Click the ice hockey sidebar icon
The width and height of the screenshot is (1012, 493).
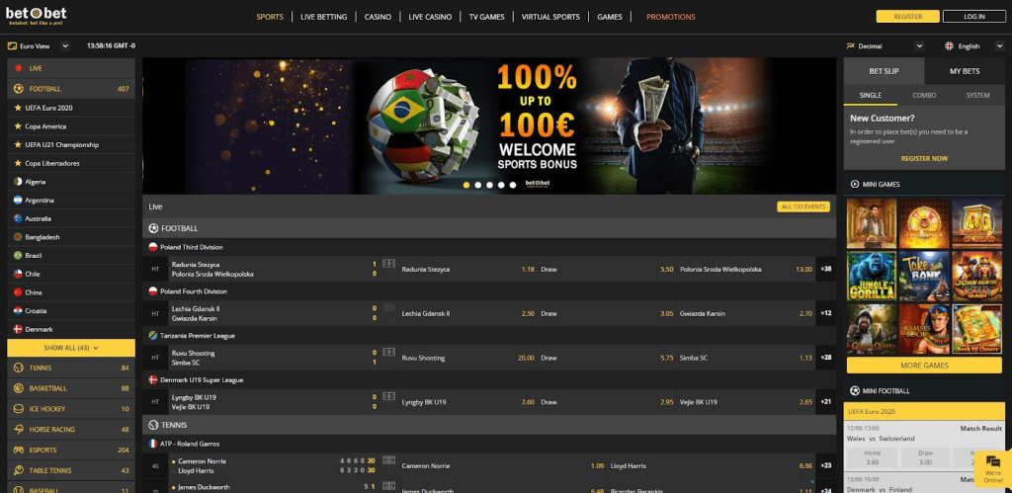click(18, 408)
